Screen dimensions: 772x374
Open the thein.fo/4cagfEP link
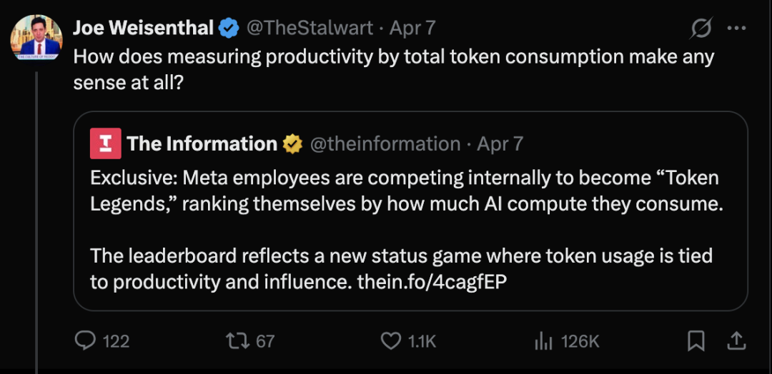point(432,282)
